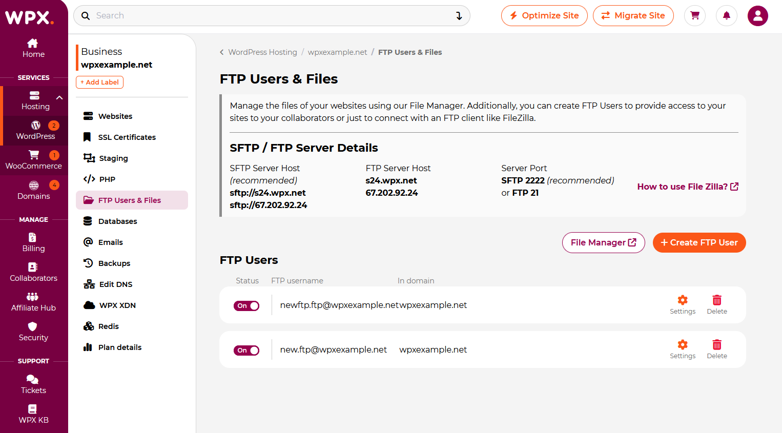
Task: Click wpxexample.net breadcrumb link
Action: [x=337, y=52]
